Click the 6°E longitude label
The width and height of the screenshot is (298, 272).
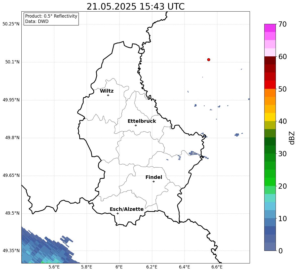click(x=119, y=267)
